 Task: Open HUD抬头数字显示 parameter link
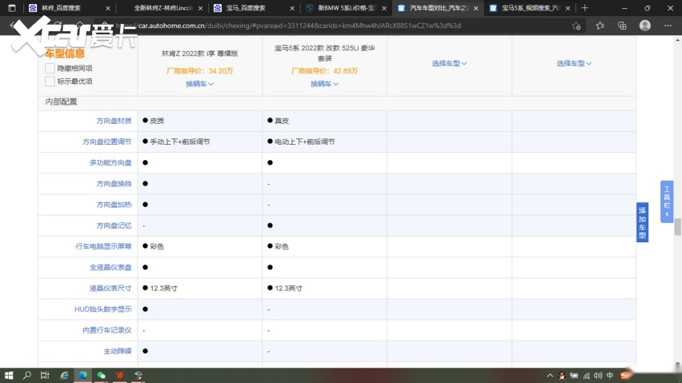[103, 309]
